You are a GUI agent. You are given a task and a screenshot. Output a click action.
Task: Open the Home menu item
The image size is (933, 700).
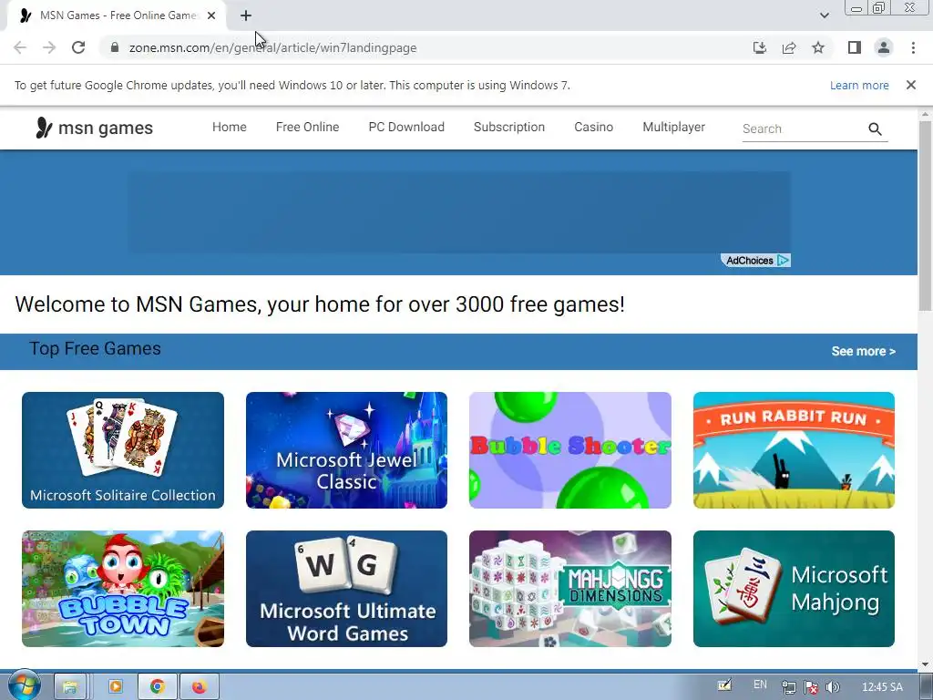(229, 127)
